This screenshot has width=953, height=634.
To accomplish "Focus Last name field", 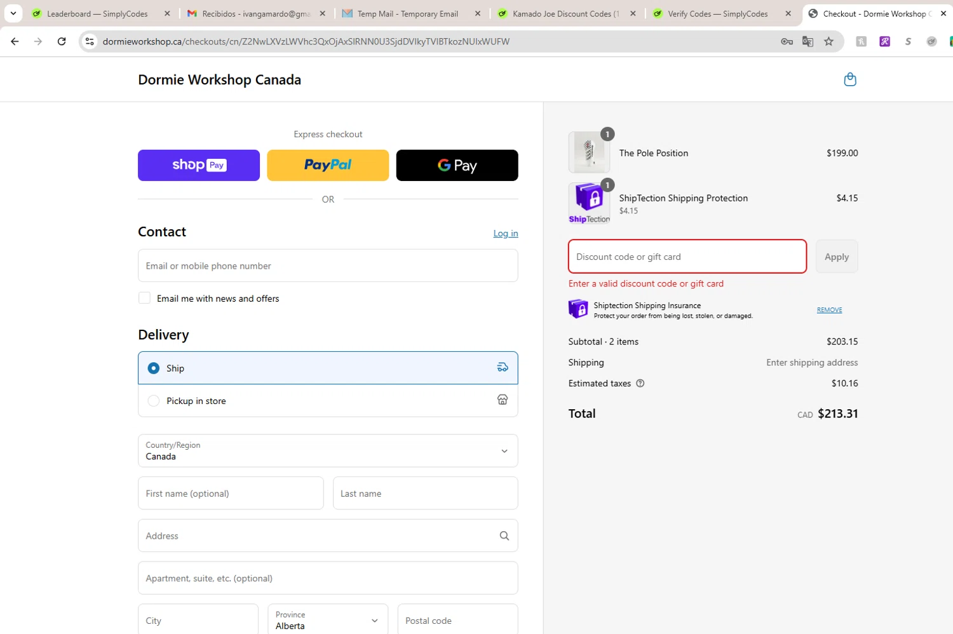I will click(x=426, y=494).
